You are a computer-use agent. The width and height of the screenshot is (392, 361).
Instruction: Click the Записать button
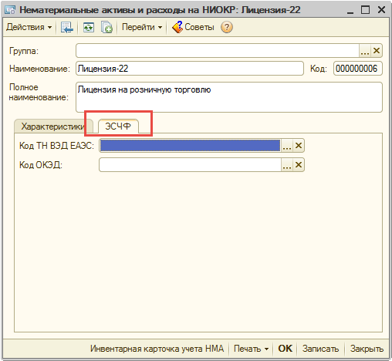point(320,349)
